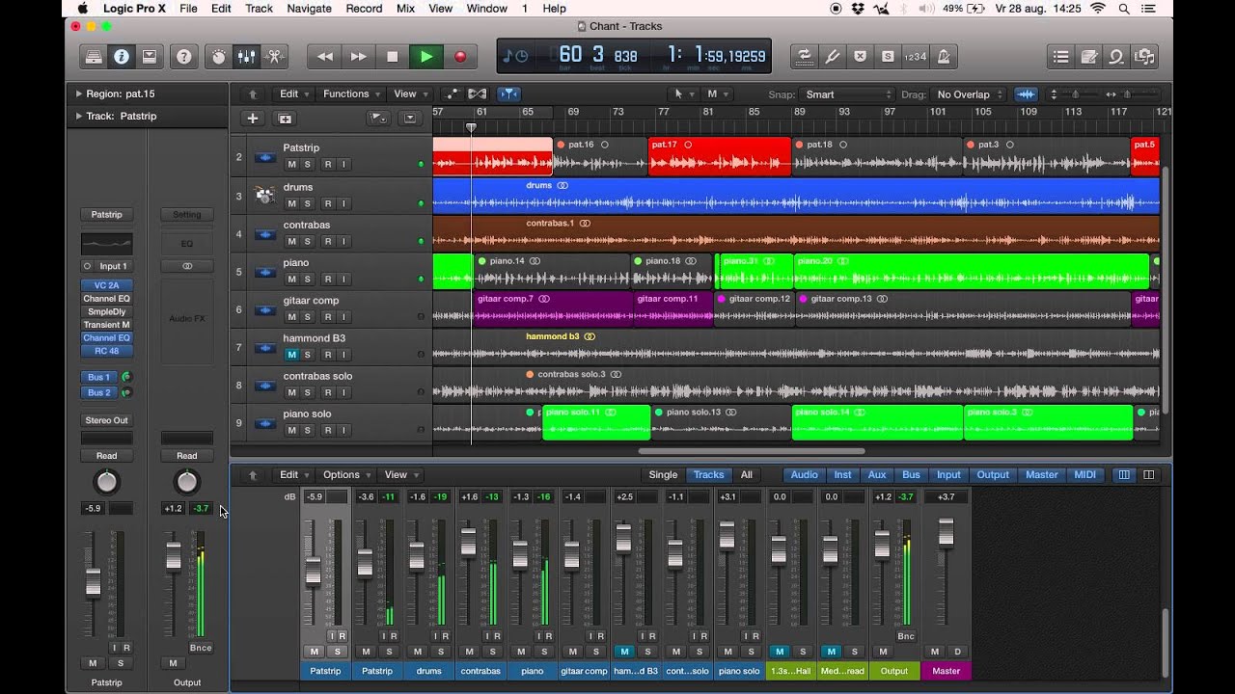Rewind the playhead
The height and width of the screenshot is (694, 1235).
coord(325,57)
